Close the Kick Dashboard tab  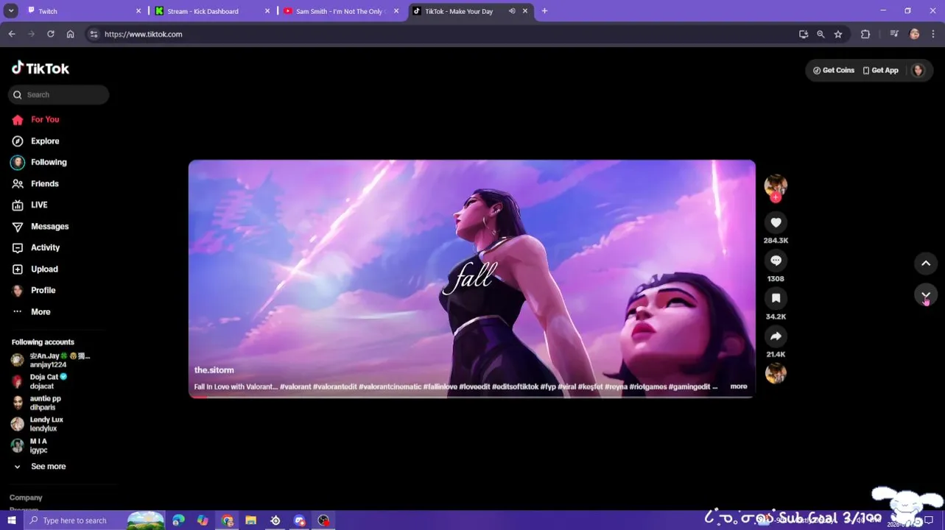tap(267, 11)
